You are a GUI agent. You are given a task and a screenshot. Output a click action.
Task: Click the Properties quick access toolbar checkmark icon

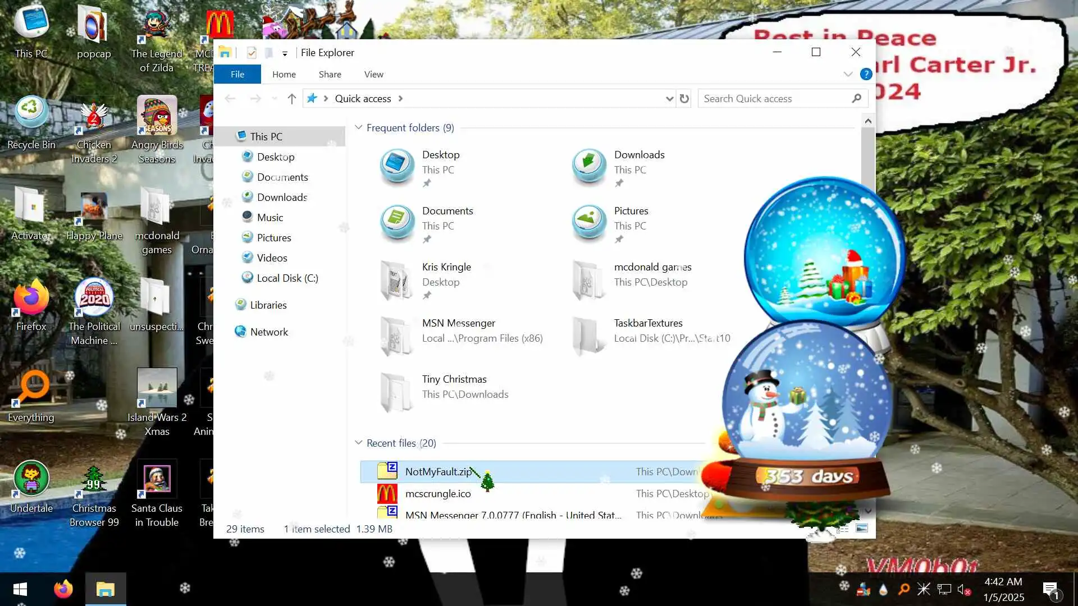point(252,53)
